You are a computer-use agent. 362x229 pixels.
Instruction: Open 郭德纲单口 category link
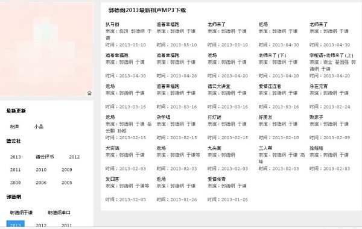click(x=59, y=212)
